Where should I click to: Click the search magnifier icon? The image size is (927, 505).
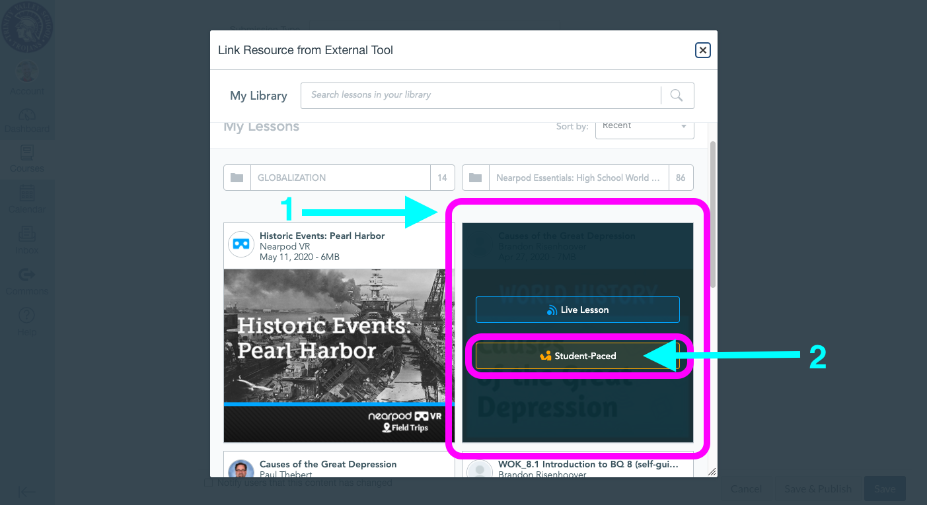[677, 95]
